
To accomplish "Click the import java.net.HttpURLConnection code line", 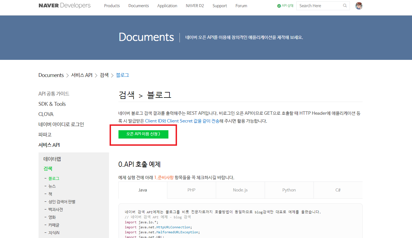I will pos(158,227).
